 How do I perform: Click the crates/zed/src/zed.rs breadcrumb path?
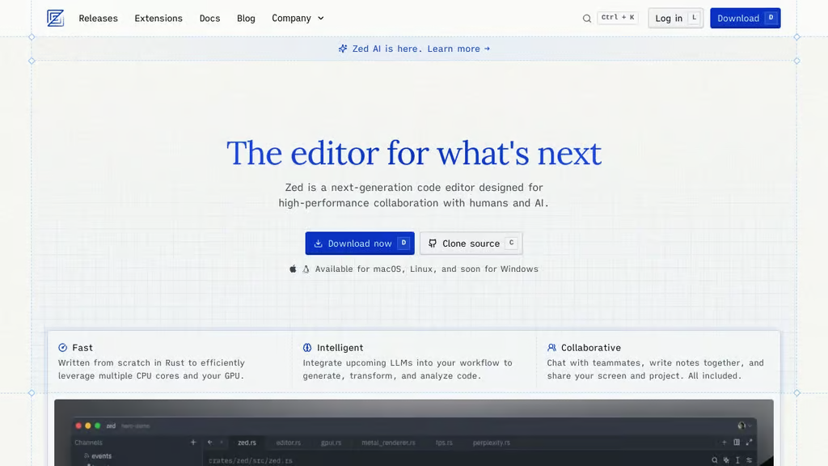(251, 460)
